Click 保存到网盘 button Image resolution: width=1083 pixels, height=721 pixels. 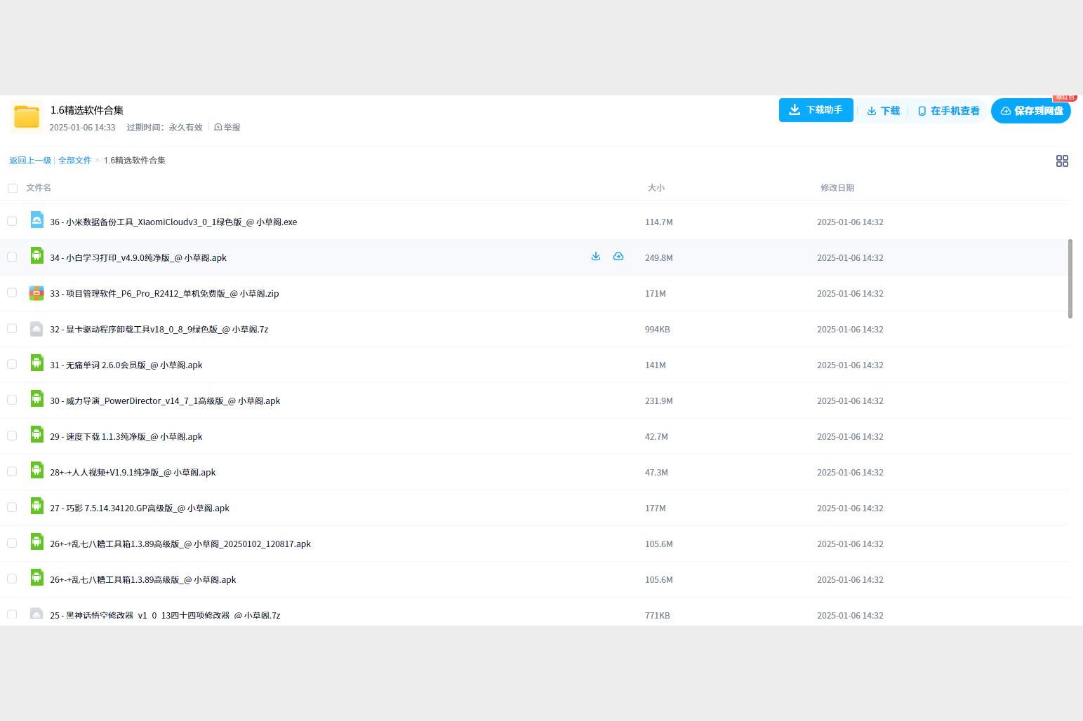coord(1030,111)
